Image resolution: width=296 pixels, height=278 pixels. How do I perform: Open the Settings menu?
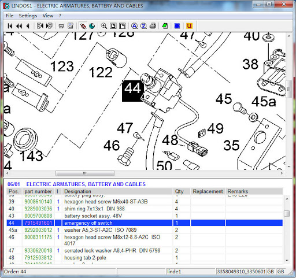[28, 16]
